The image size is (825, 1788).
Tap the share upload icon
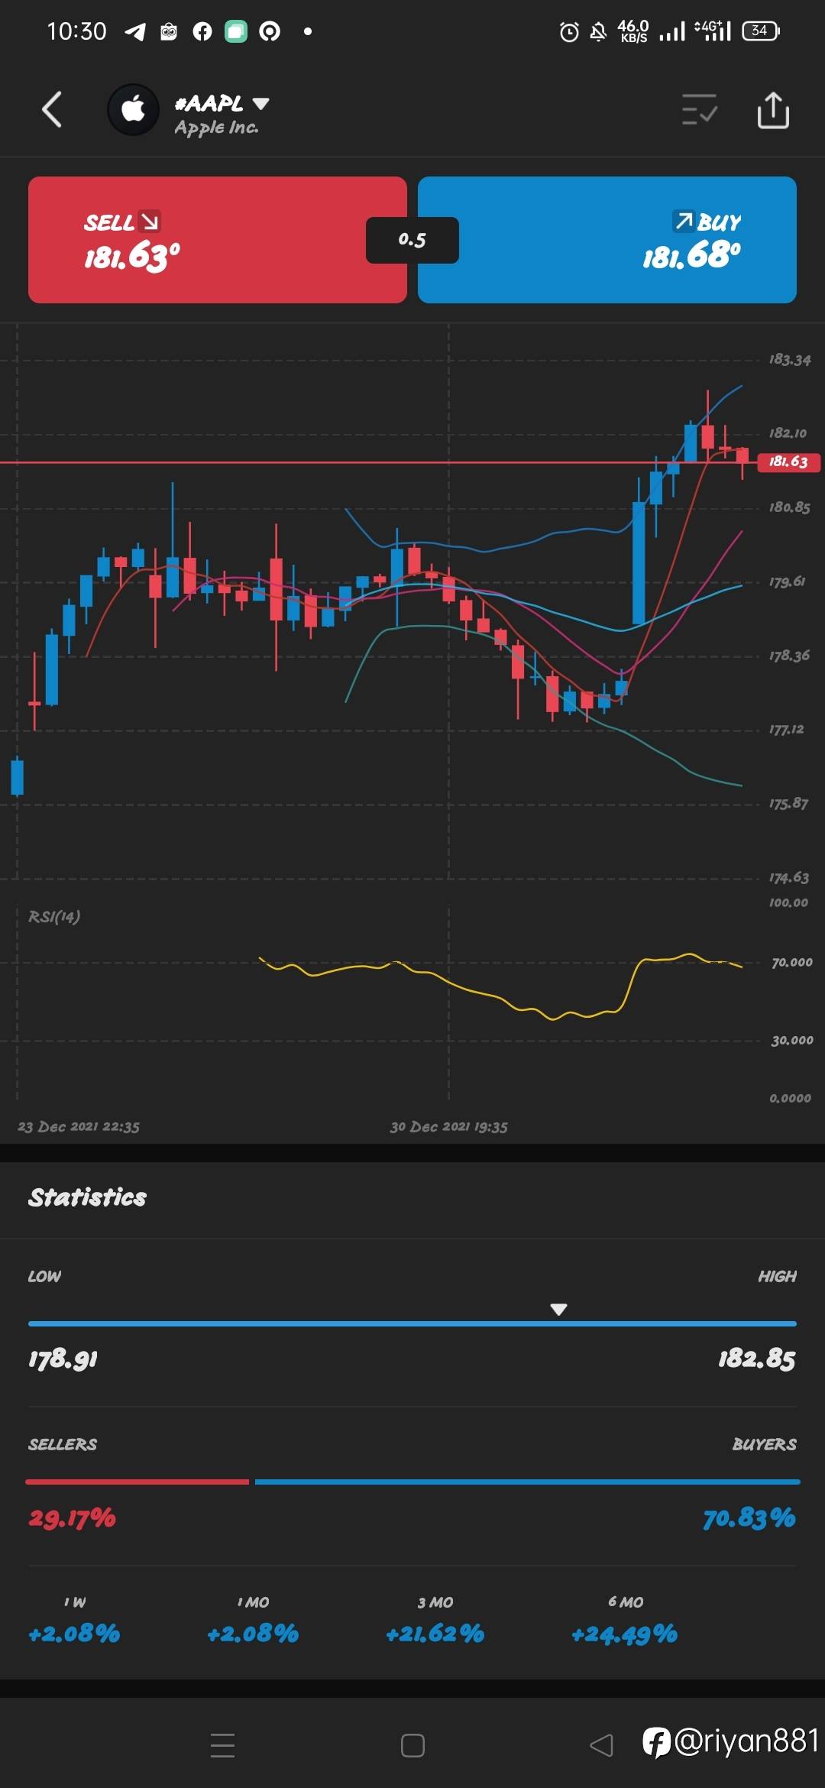tap(773, 109)
